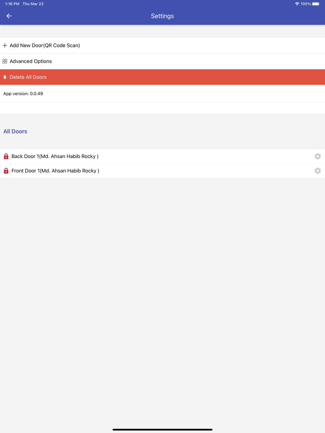Screen dimensions: 325x433
Task: Tap the red lock icon for Front Door 1
Action: [x=6, y=171]
